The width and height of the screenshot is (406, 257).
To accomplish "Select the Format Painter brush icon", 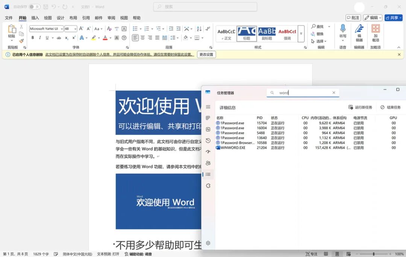I will pyautogui.click(x=21, y=41).
